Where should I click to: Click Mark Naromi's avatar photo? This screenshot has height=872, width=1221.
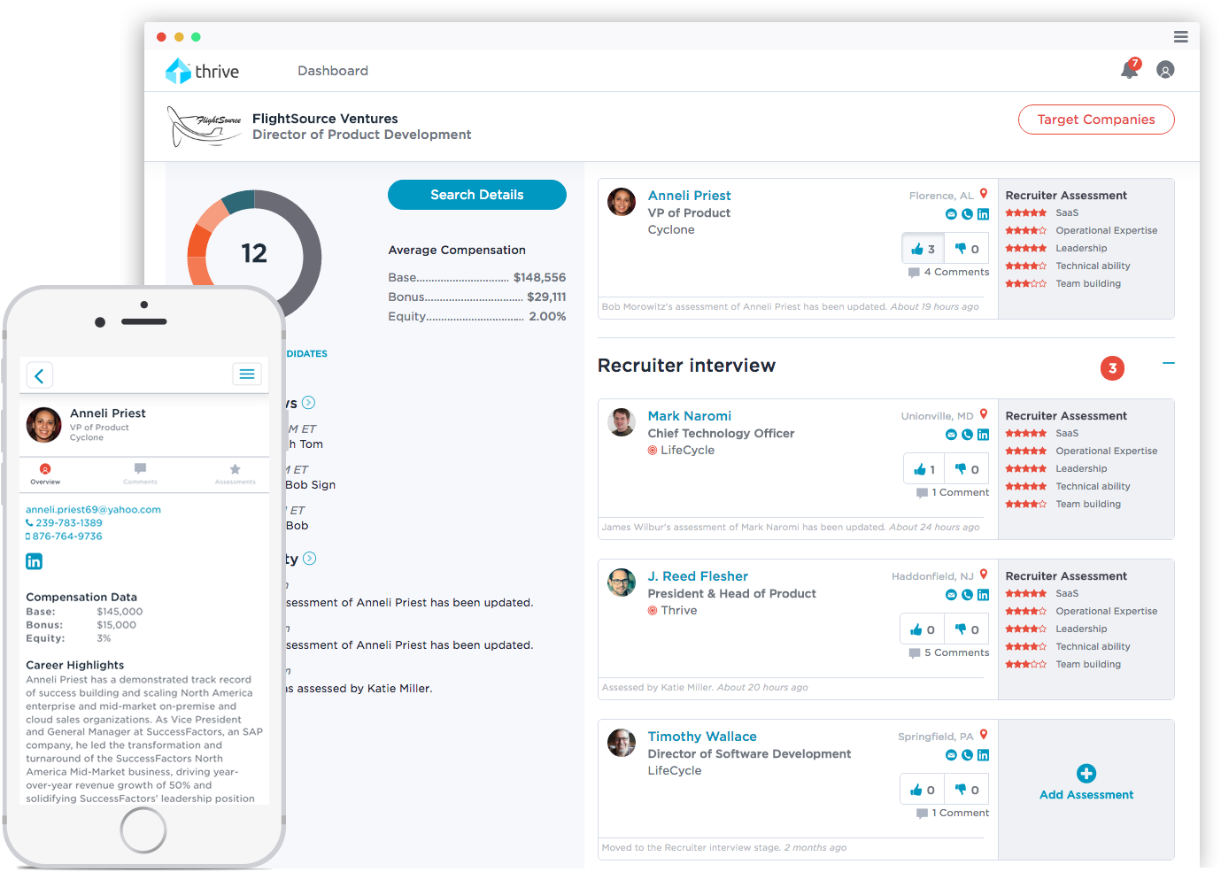[622, 422]
